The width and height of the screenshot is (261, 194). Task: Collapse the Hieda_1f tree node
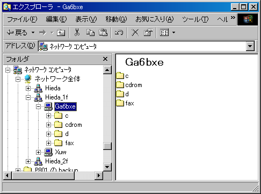point(28,97)
